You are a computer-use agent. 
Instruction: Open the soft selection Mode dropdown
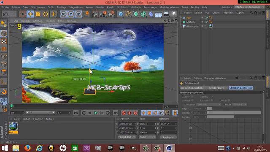239,104
